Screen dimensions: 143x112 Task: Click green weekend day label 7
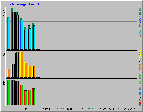point(34,109)
